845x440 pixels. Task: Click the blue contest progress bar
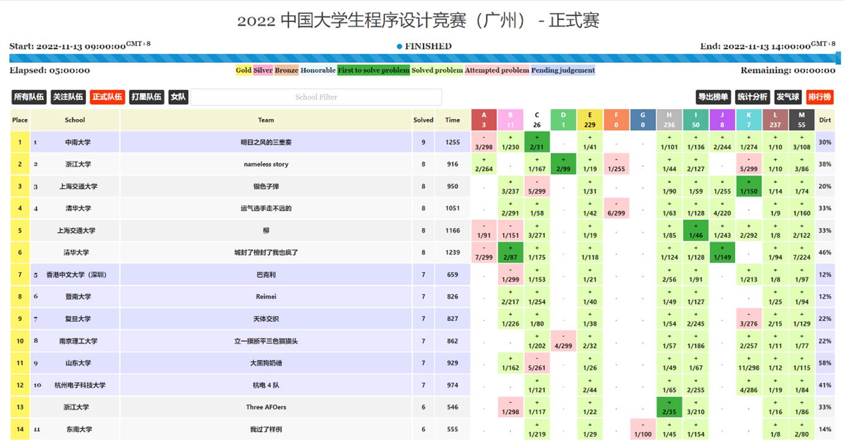422,59
